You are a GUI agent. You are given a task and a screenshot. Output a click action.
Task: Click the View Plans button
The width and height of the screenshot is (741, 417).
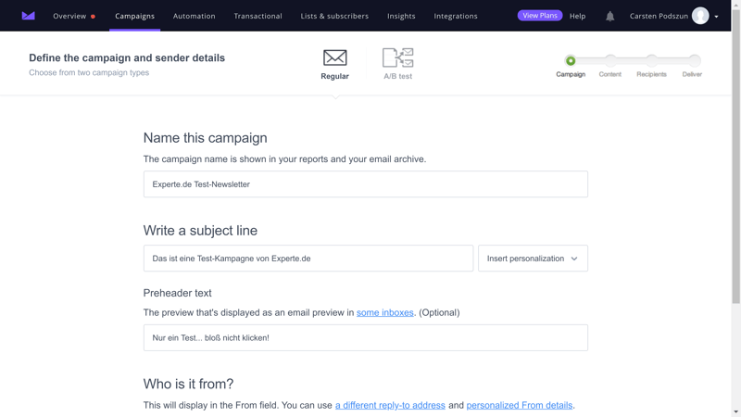[x=540, y=16]
